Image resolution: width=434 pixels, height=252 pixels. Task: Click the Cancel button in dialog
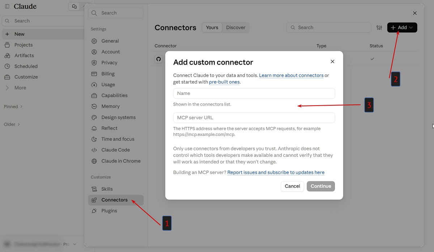(292, 186)
